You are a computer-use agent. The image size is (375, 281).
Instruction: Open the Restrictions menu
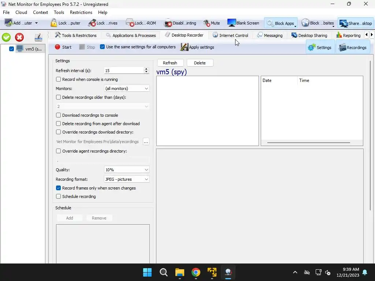coord(81,12)
